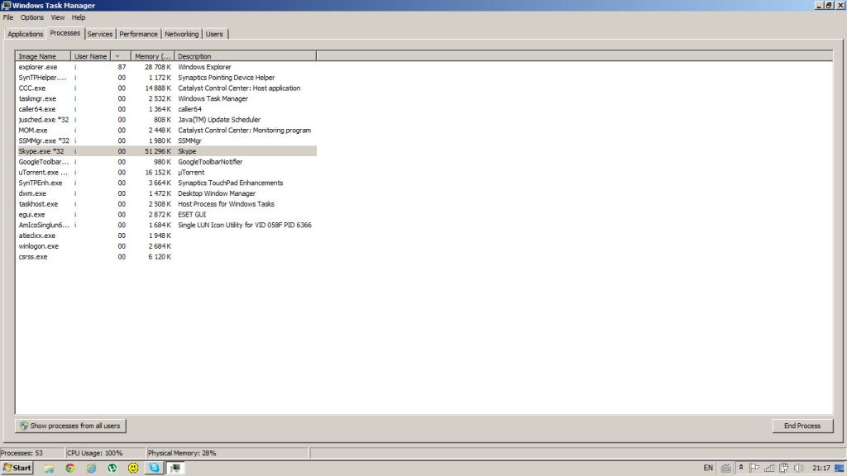
Task: Open Windows Explorer folder icon in taskbar
Action: pos(49,468)
